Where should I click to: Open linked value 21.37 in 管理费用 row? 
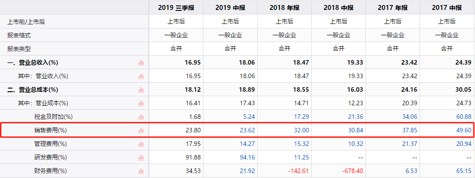(410, 144)
